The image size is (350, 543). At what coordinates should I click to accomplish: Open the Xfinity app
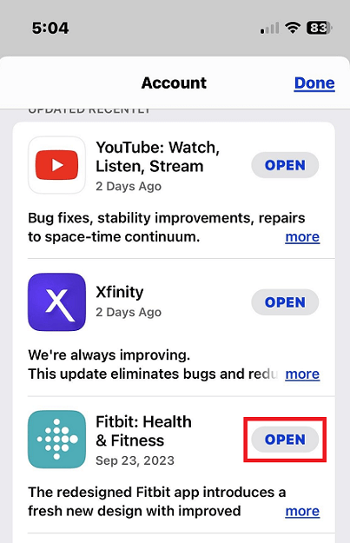pos(285,302)
